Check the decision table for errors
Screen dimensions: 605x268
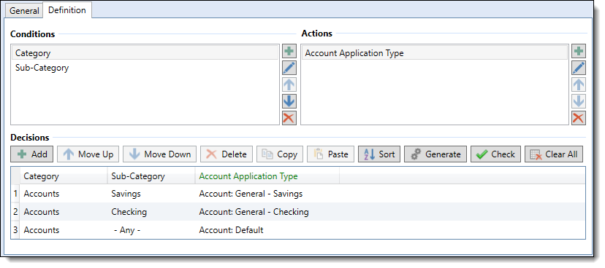point(495,154)
